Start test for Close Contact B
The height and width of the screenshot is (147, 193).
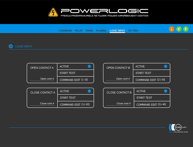point(152,98)
